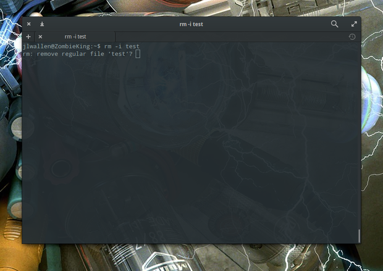Click the terminal cursor block
Viewport: 383px width, 271px height.
[x=138, y=54]
